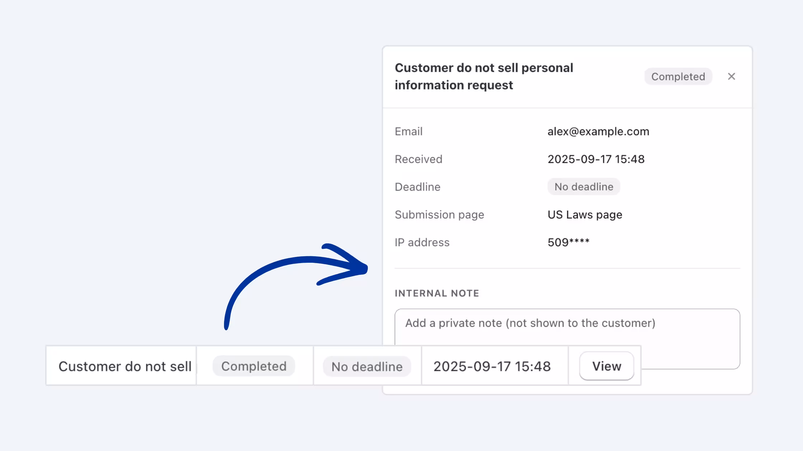Click the IP address label
Viewport: 803px width, 451px height.
(422, 242)
